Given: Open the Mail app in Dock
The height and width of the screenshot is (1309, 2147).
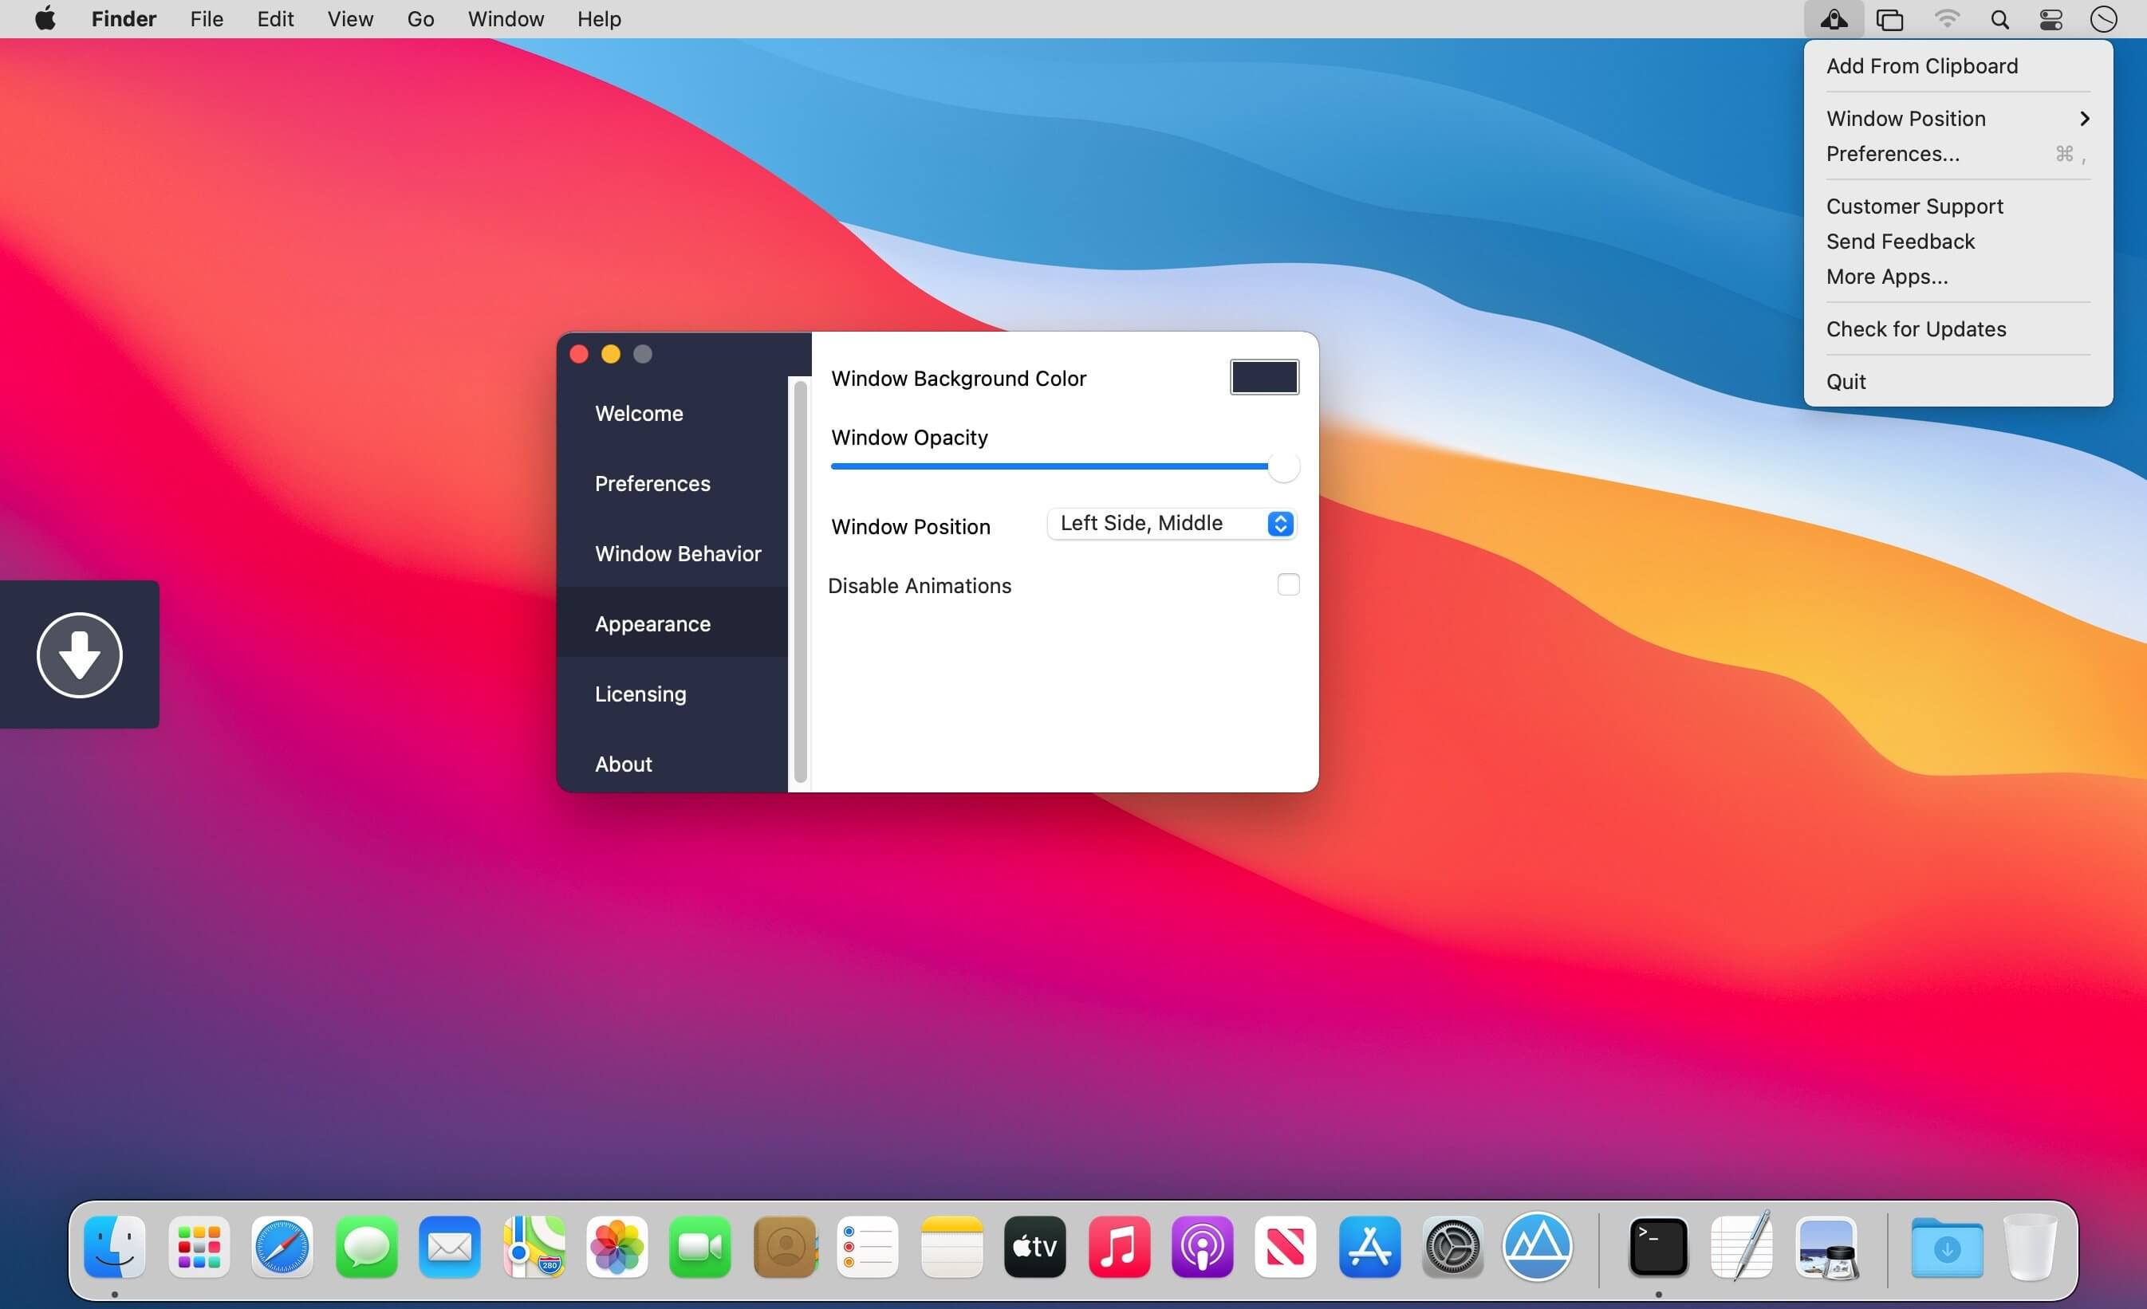Looking at the screenshot, I should coord(450,1247).
